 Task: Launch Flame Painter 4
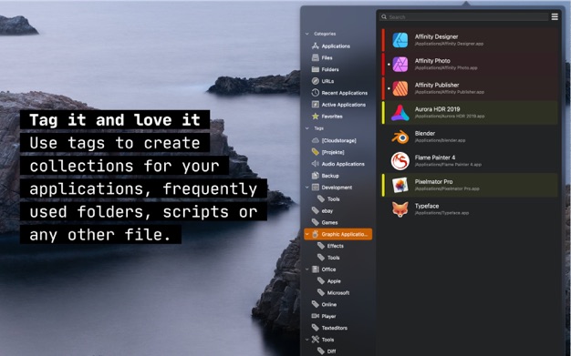(x=470, y=161)
